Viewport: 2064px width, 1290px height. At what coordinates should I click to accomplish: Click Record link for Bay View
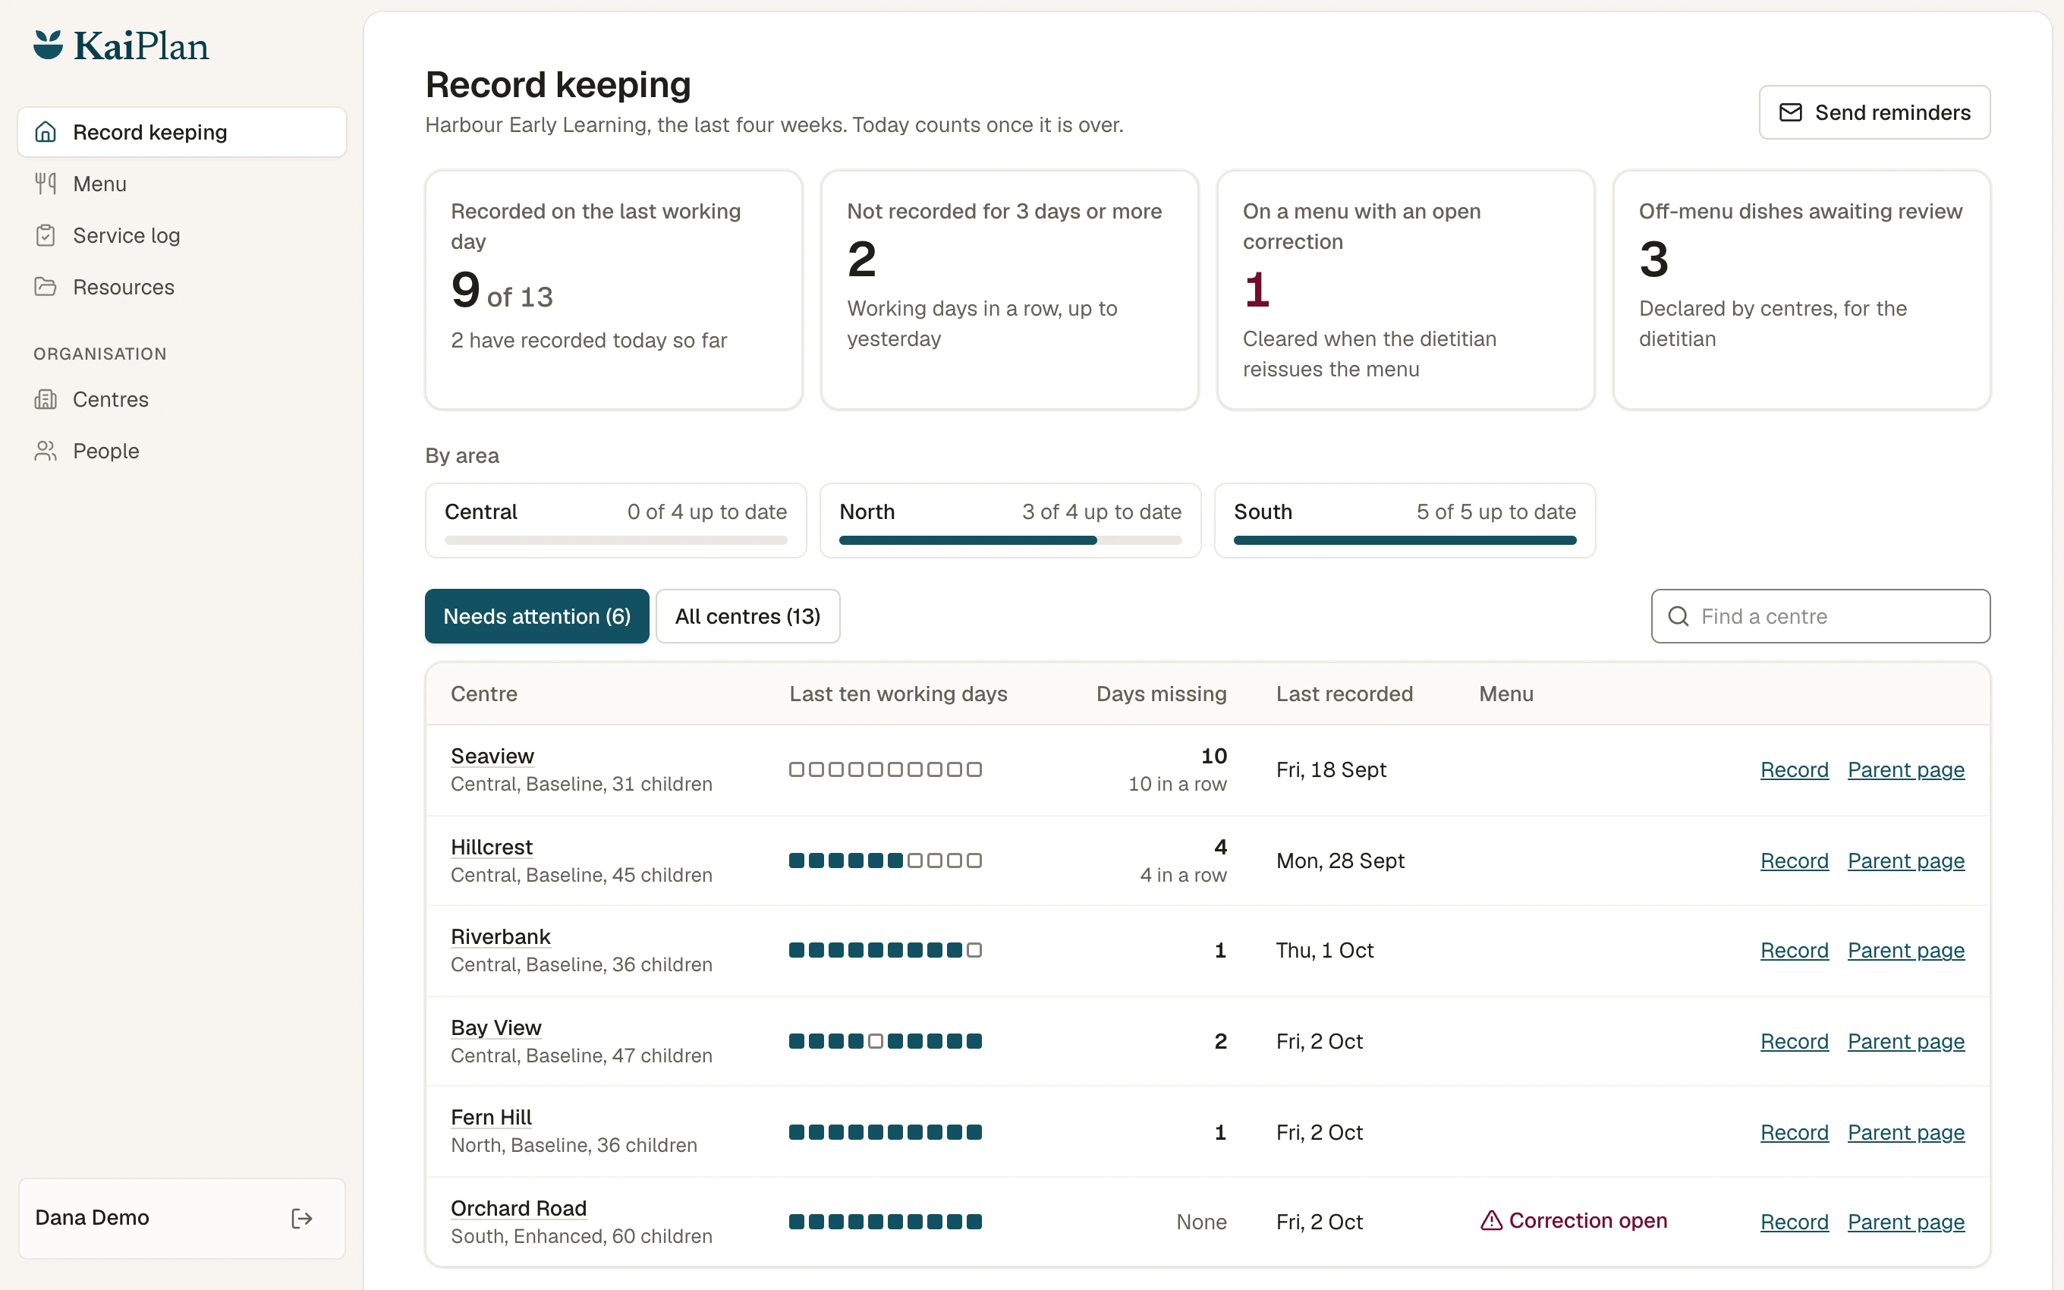(x=1795, y=1042)
